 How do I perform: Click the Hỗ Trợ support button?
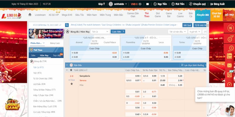[x=229, y=15]
